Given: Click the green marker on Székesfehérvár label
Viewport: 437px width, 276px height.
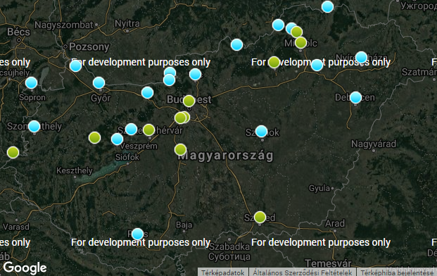Looking at the screenshot, I should point(148,130).
